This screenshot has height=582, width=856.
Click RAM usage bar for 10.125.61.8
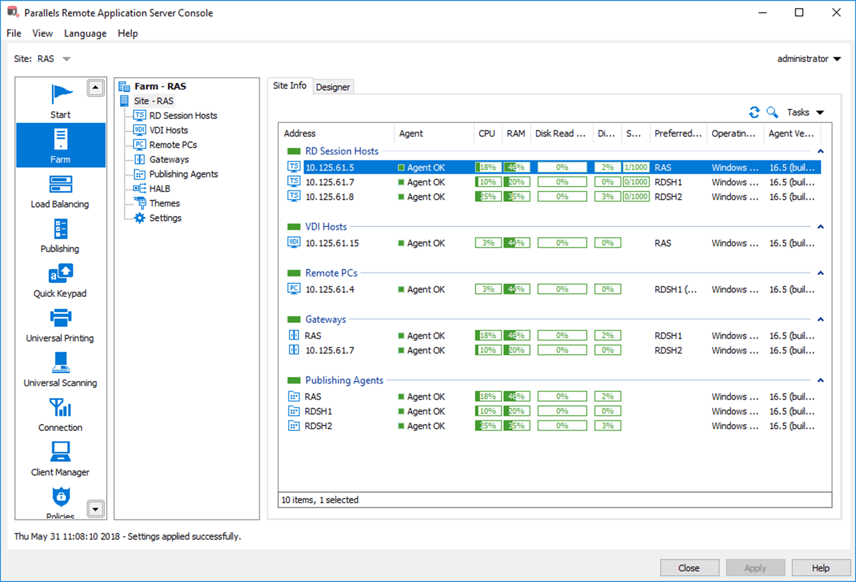pyautogui.click(x=517, y=196)
